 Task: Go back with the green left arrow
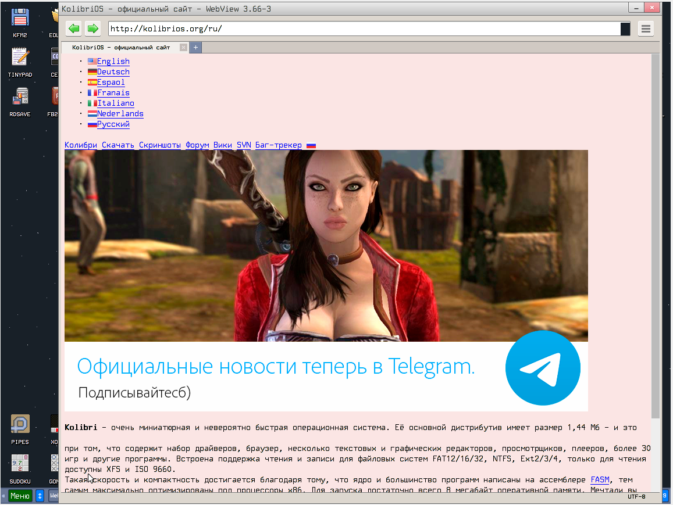(74, 28)
